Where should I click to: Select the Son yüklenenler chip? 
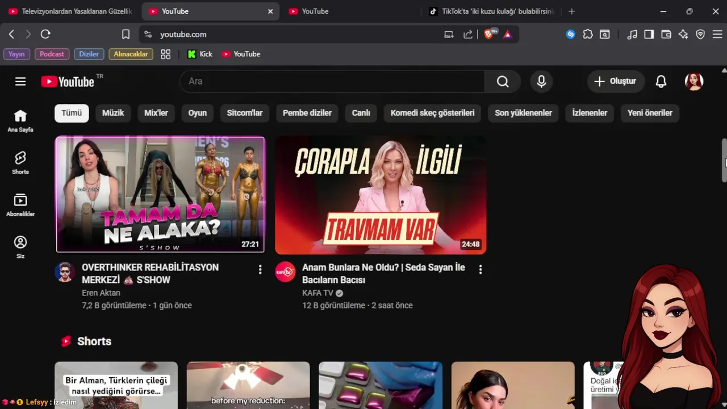524,112
